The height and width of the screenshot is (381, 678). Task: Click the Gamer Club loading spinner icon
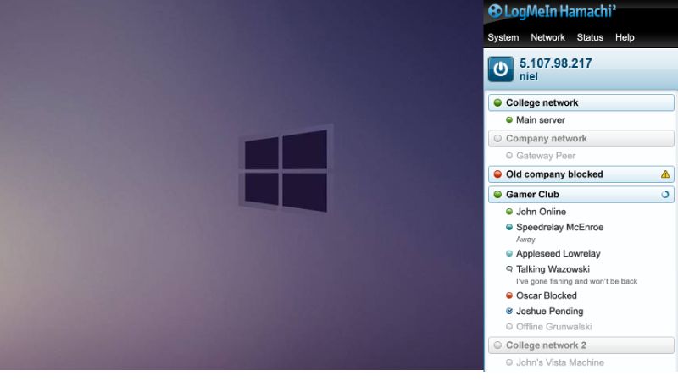pos(665,195)
